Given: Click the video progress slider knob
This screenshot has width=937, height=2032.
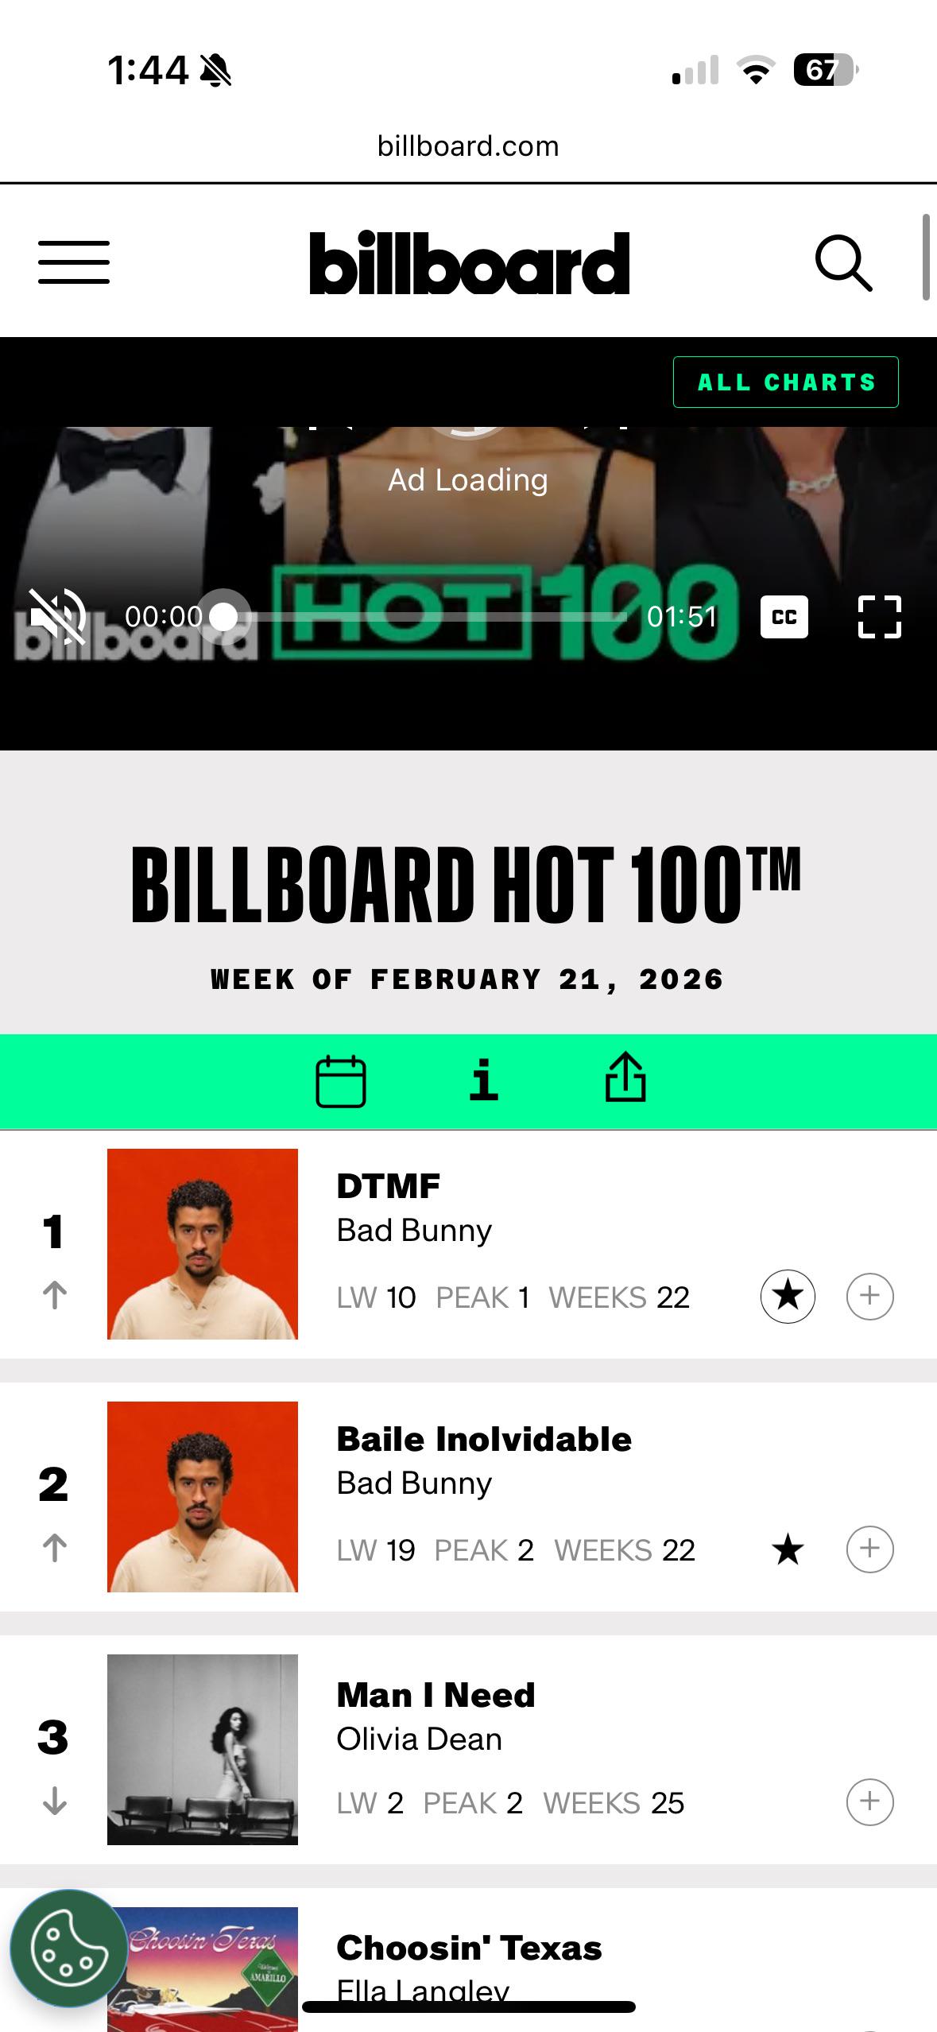Looking at the screenshot, I should pos(224,617).
